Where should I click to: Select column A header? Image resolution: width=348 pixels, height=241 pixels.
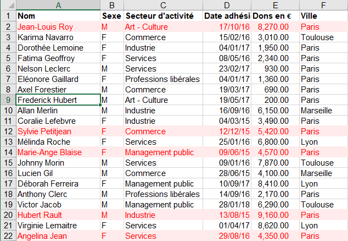(58, 5)
